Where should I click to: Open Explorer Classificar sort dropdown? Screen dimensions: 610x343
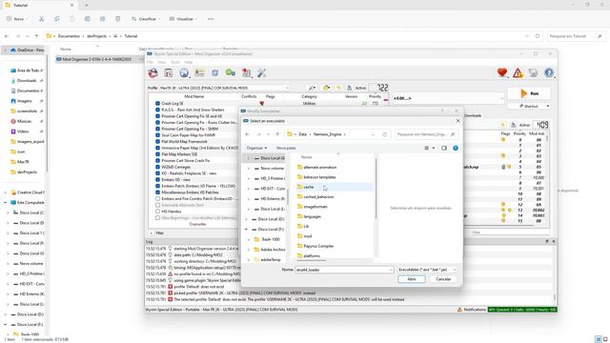click(145, 19)
